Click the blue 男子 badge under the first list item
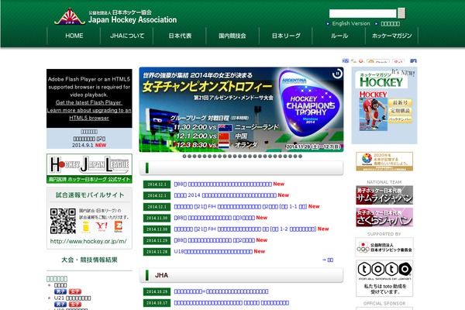 [60, 291]
